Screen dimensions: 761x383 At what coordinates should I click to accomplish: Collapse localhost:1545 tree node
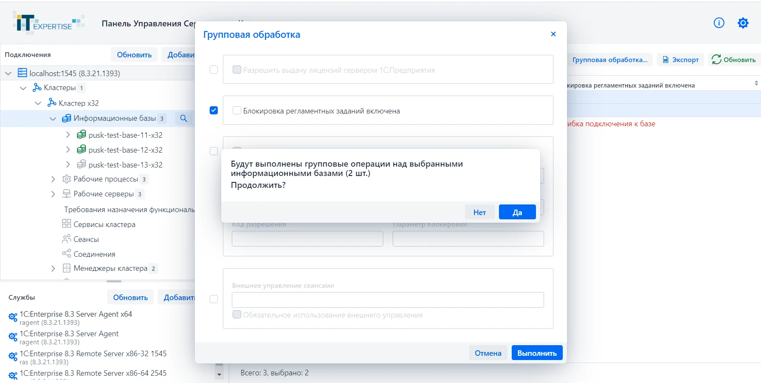pos(8,73)
